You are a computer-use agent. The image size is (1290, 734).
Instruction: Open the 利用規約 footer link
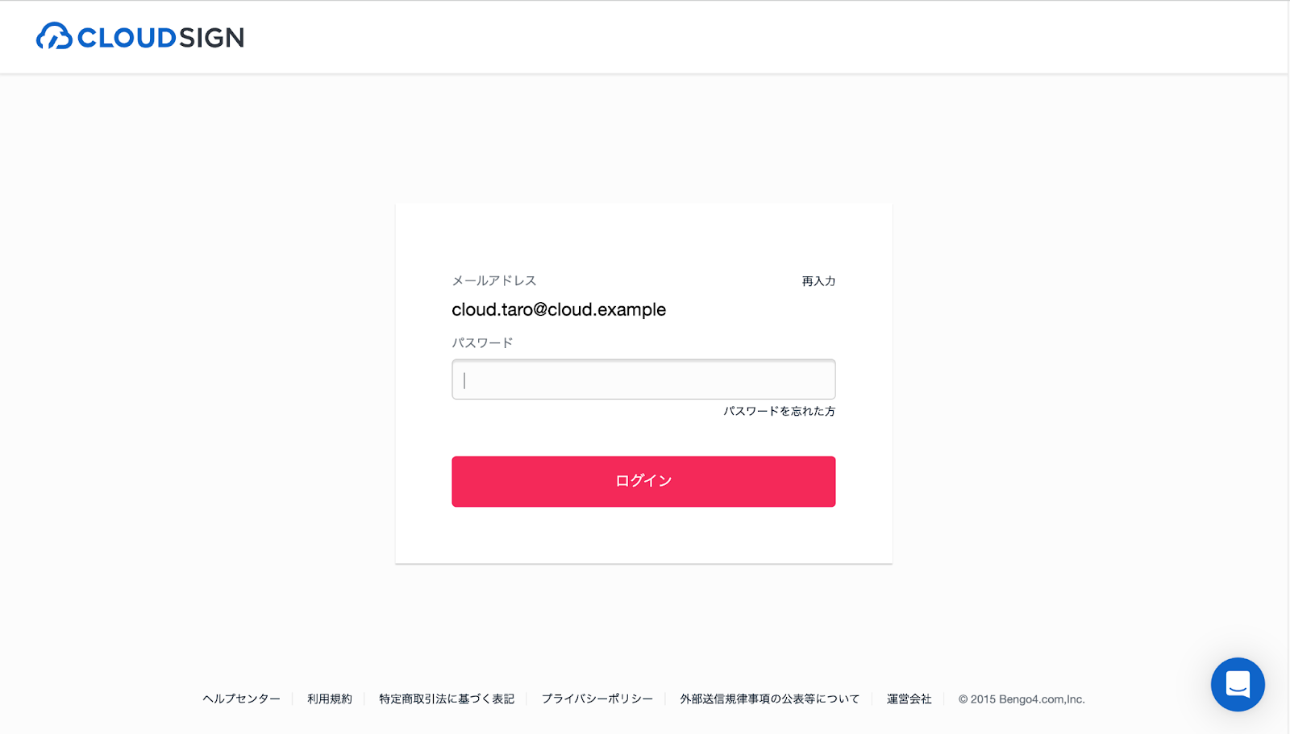[330, 699]
